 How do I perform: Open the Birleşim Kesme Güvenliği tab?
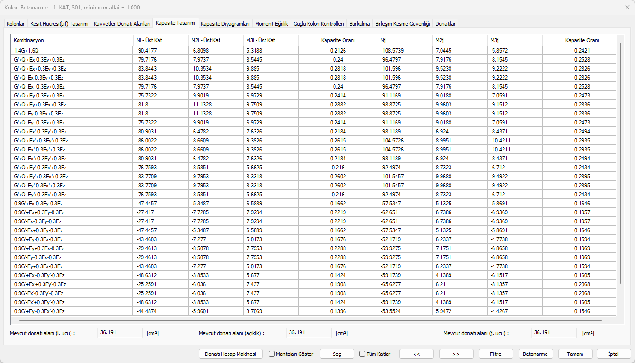pyautogui.click(x=402, y=24)
